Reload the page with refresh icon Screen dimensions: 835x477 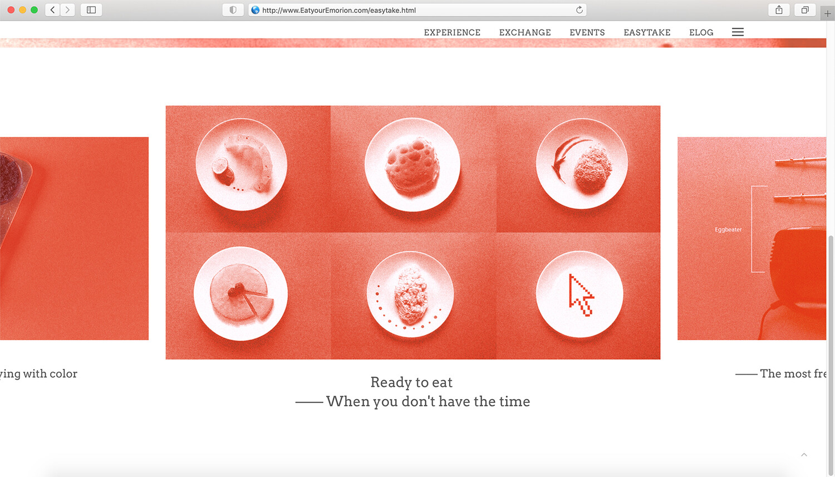point(579,10)
